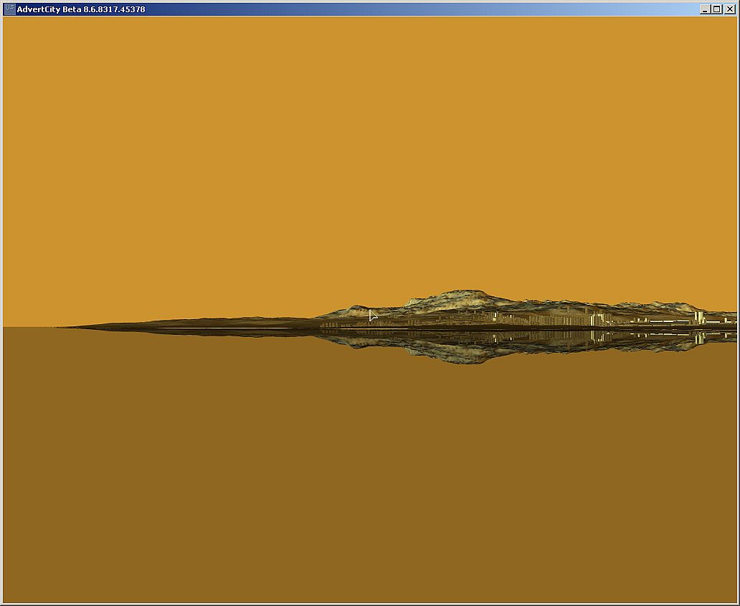Maximize the AdvertCity Beta window
This screenshot has height=606, width=740.
716,9
